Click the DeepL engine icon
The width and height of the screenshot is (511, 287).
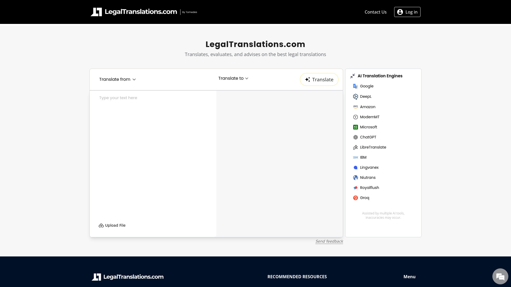pos(356,96)
